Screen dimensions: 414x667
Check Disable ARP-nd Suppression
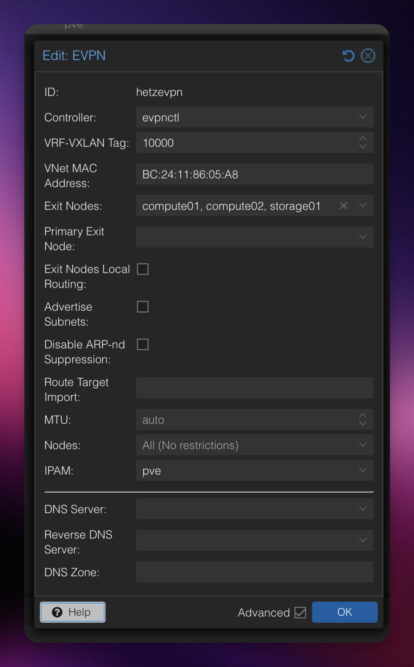pyautogui.click(x=143, y=344)
